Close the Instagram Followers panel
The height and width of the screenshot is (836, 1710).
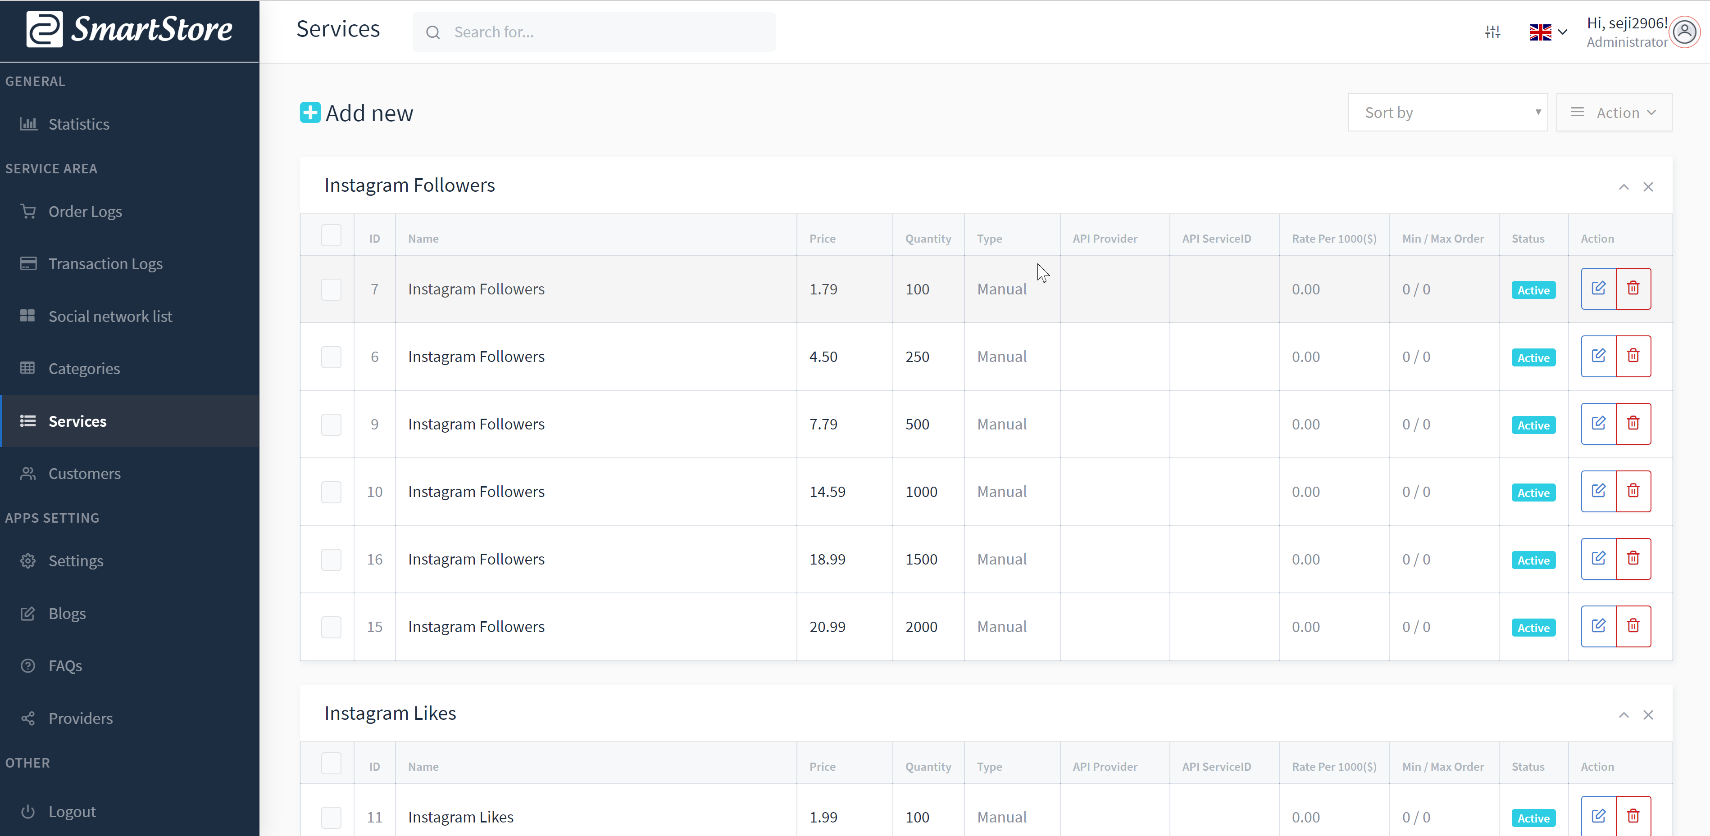(1647, 187)
